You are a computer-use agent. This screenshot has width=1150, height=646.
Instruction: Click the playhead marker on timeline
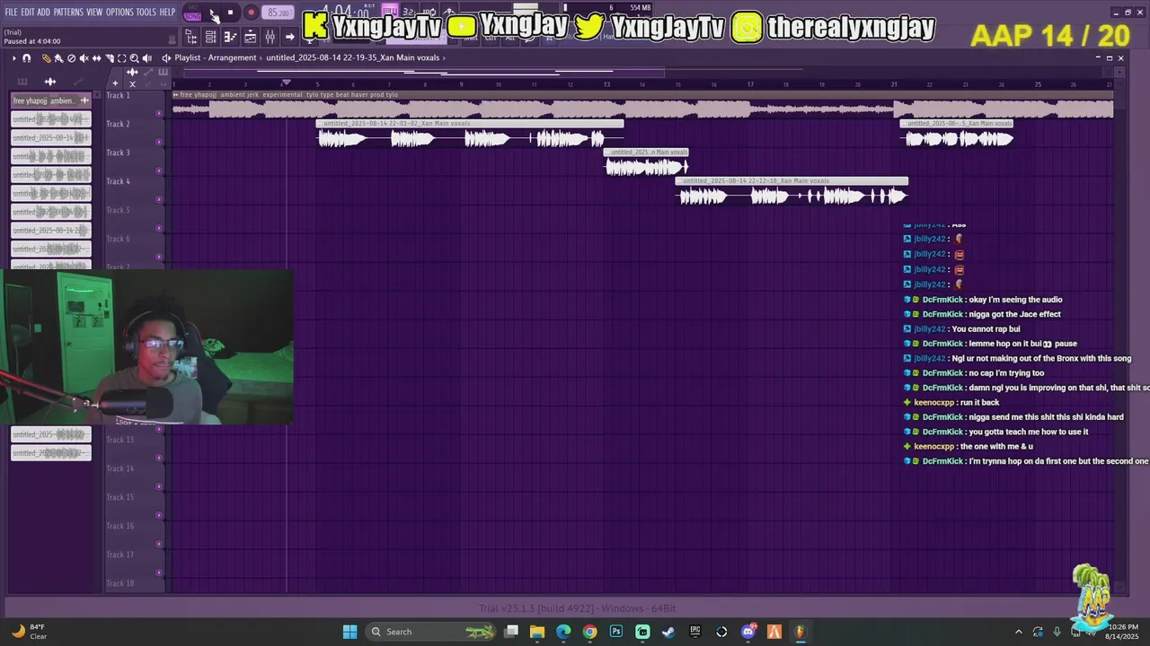(x=287, y=83)
